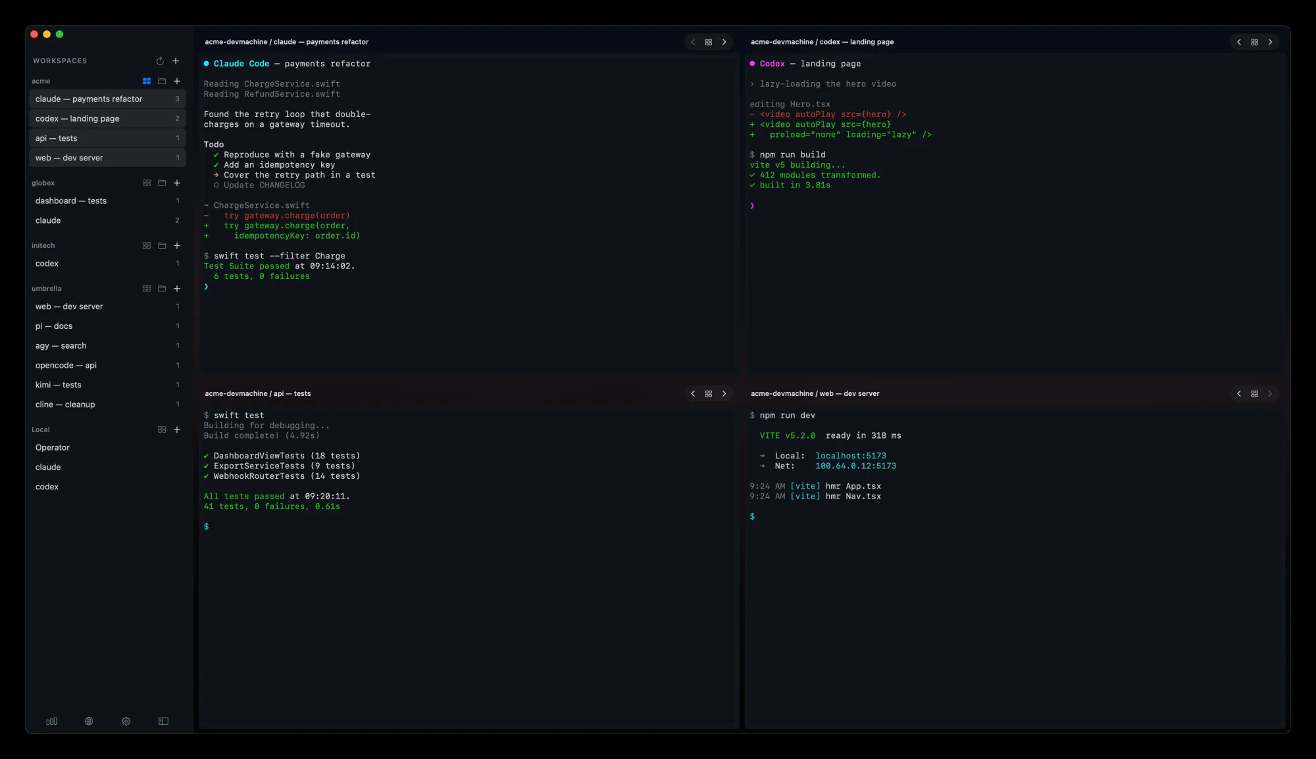Open folder icon in acme group
This screenshot has height=759, width=1316.
point(162,81)
